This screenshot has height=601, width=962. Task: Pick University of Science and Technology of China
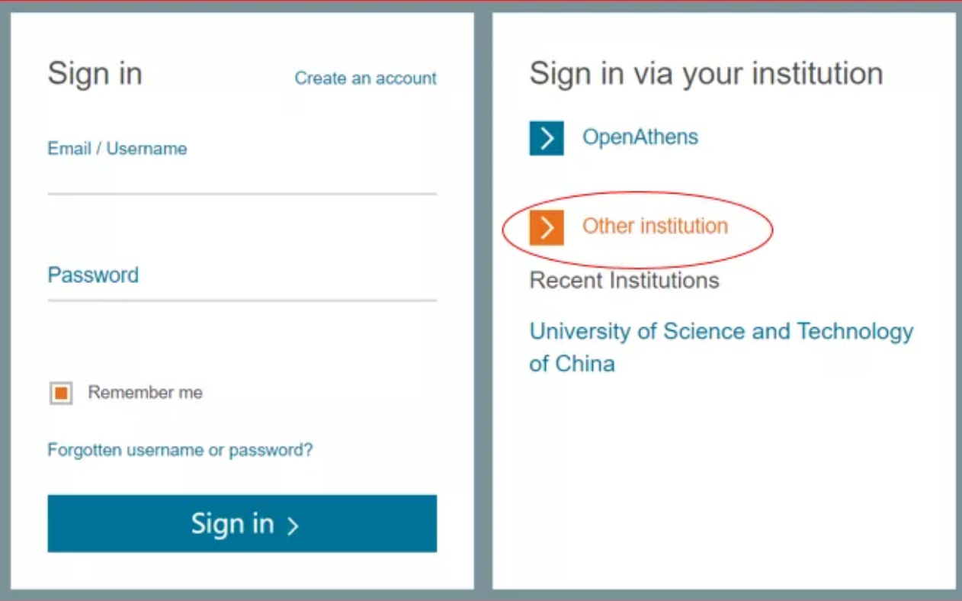click(x=720, y=347)
